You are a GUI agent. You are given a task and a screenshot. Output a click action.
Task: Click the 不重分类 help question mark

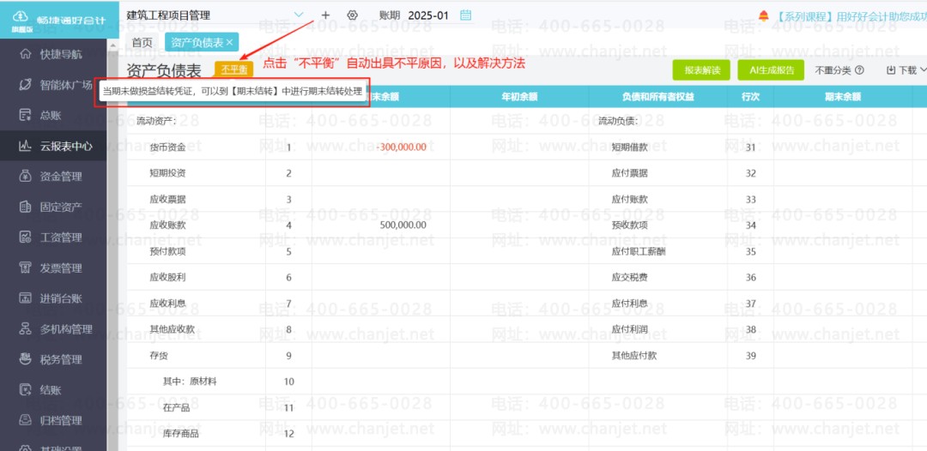pos(859,70)
